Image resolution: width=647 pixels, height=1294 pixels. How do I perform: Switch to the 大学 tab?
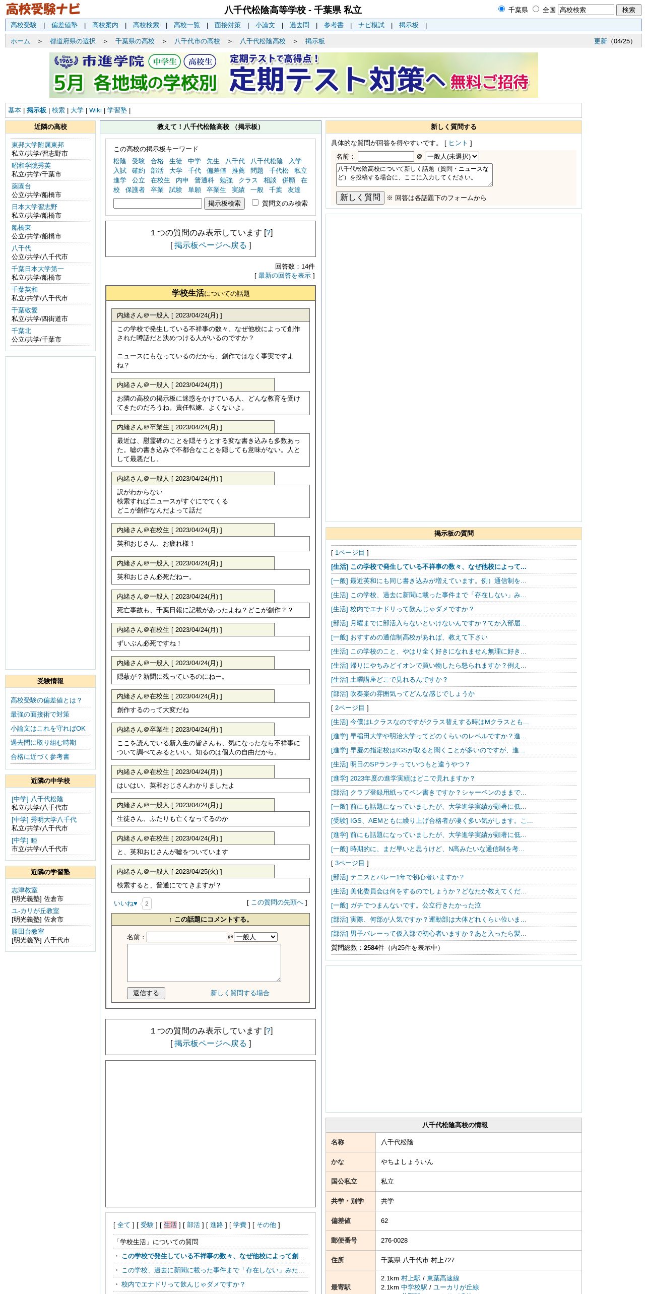pyautogui.click(x=77, y=110)
